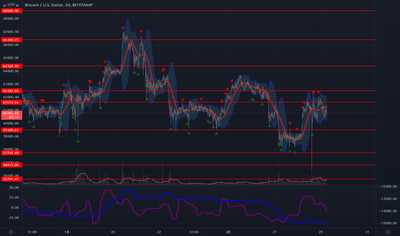Click the 27 date label on time axis
Viewport: 400px width, 236px height.
[275, 232]
